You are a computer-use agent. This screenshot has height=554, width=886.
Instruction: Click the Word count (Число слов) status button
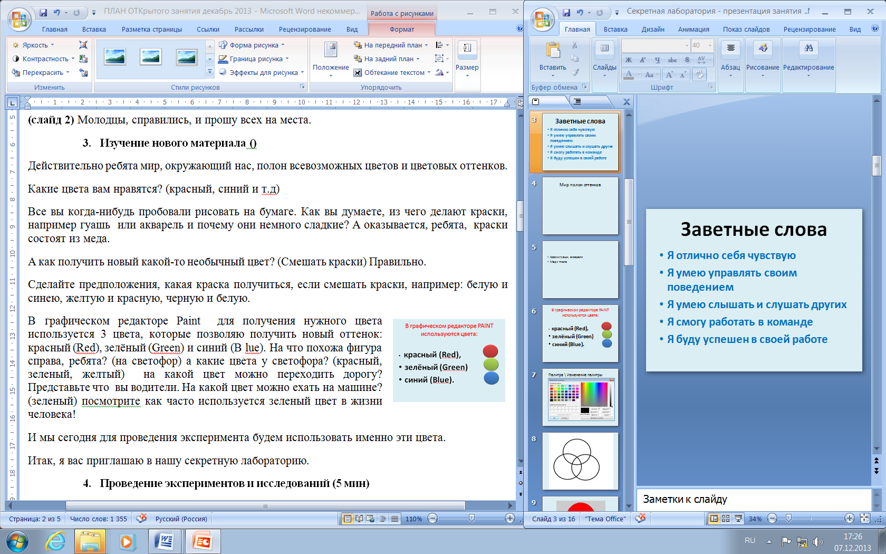coord(99,519)
